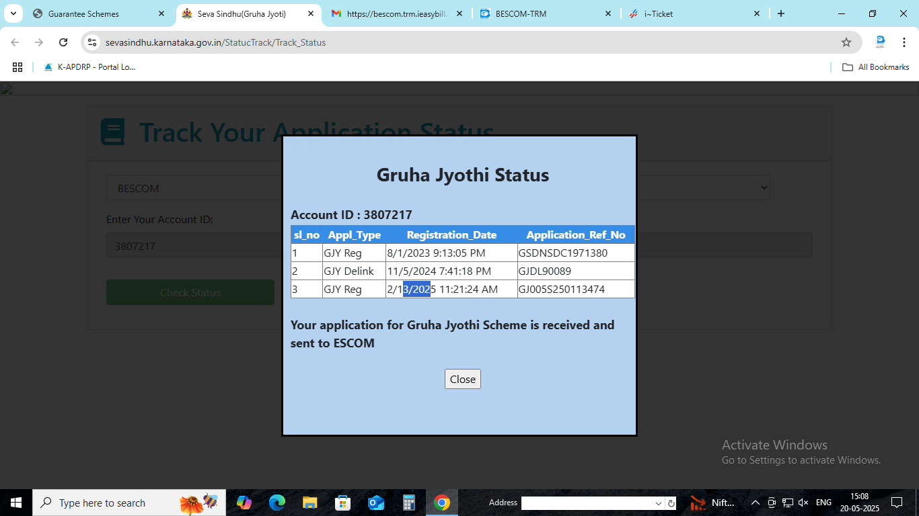Click the Gruha Jyothi Status title
The image size is (919, 516).
(x=463, y=175)
